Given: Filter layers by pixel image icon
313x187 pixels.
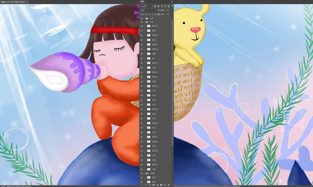Looking at the screenshot, I should (155, 6).
